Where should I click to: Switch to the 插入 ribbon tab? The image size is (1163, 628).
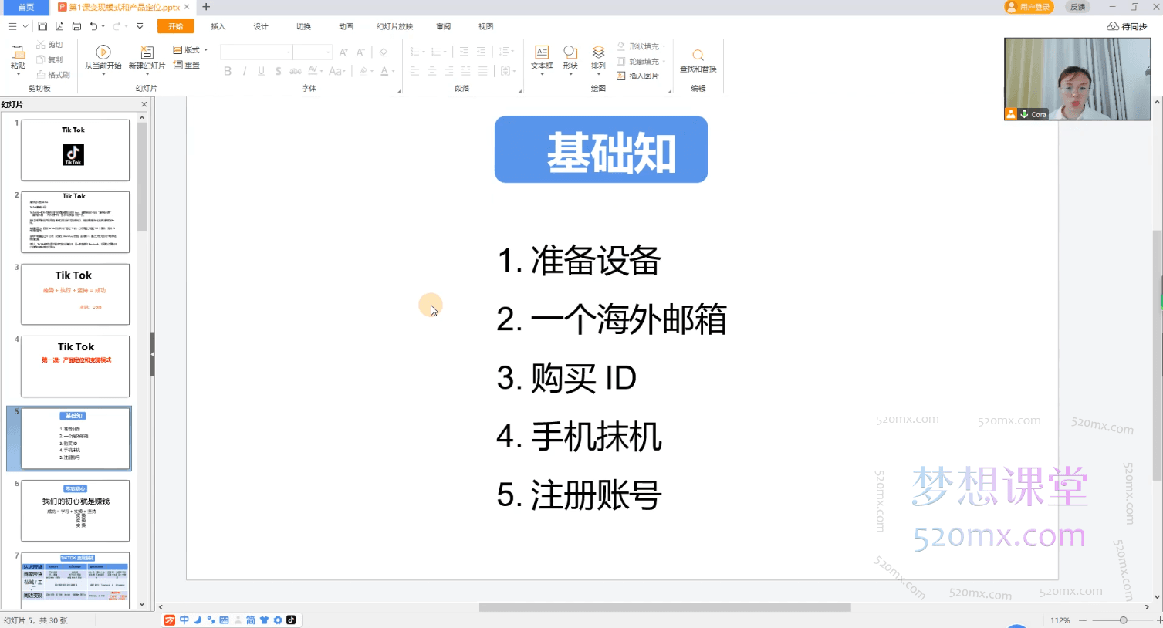coord(217,25)
